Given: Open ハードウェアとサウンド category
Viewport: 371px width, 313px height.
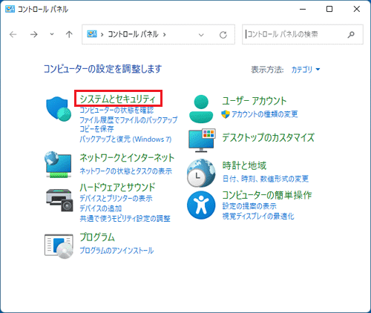Looking at the screenshot, I should pos(117,187).
